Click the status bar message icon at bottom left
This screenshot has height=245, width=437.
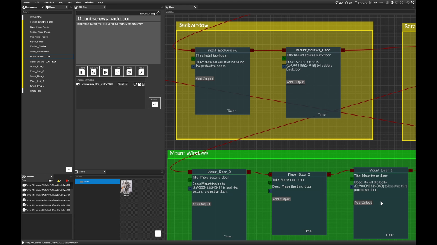click(23, 242)
